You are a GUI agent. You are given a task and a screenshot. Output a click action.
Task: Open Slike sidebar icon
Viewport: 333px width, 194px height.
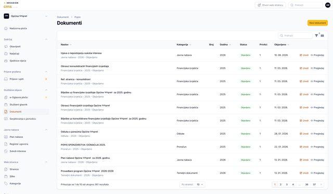[6, 176]
